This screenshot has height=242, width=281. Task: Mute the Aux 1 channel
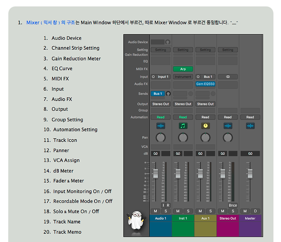coord(200,211)
